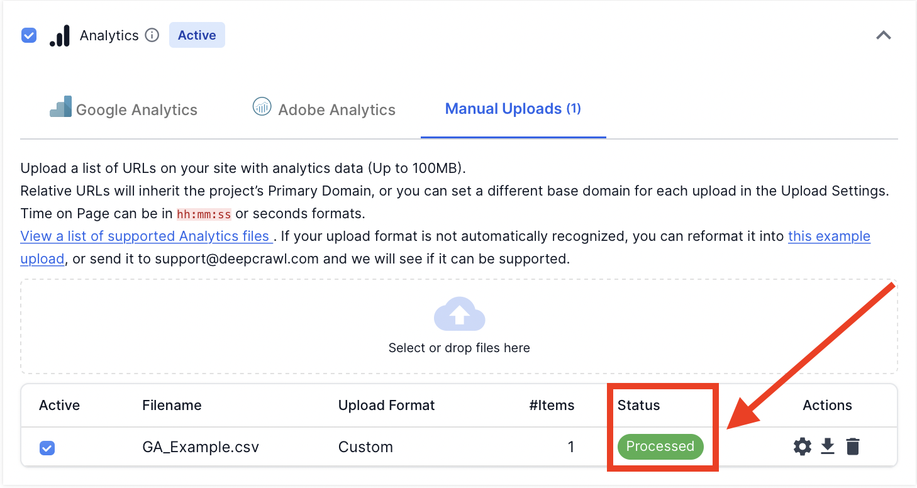Toggle the Active status badge

(x=197, y=35)
